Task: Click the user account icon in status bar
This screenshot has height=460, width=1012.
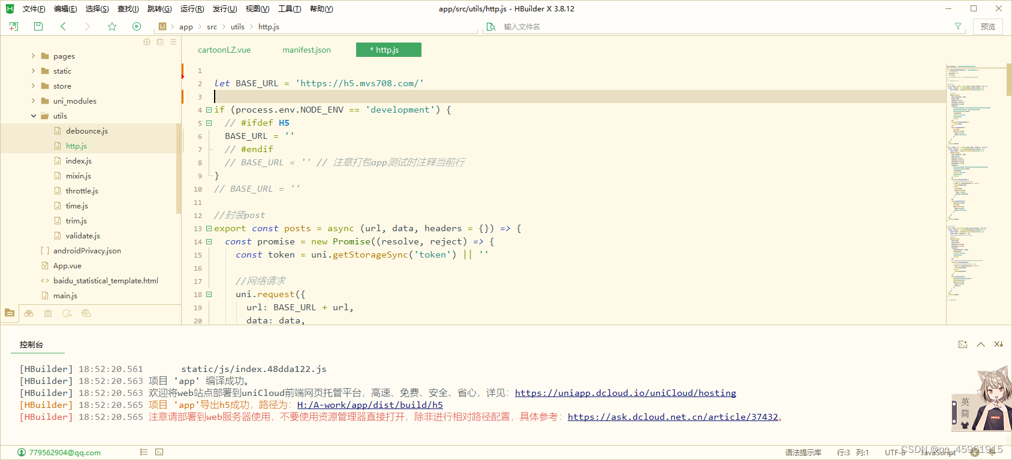Action: tap(22, 452)
